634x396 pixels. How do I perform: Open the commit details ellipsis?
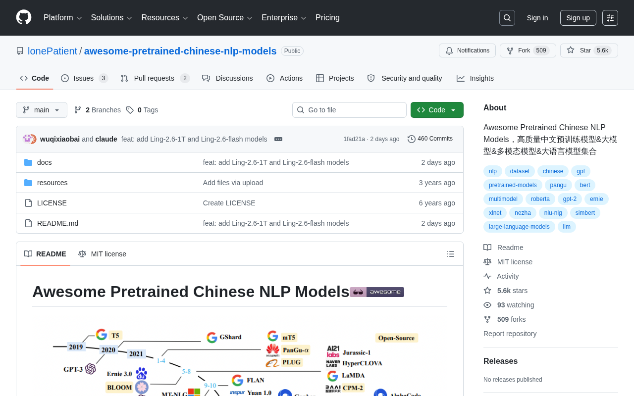tap(278, 139)
